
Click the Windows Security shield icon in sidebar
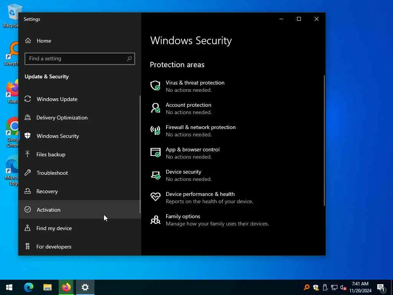coord(28,136)
